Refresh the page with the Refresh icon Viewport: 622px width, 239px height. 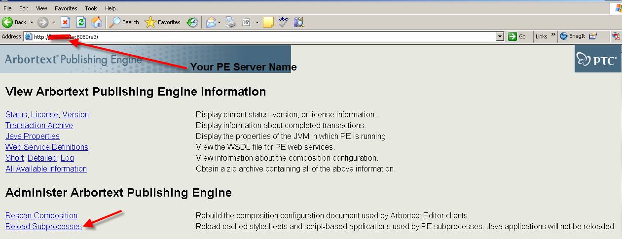81,22
